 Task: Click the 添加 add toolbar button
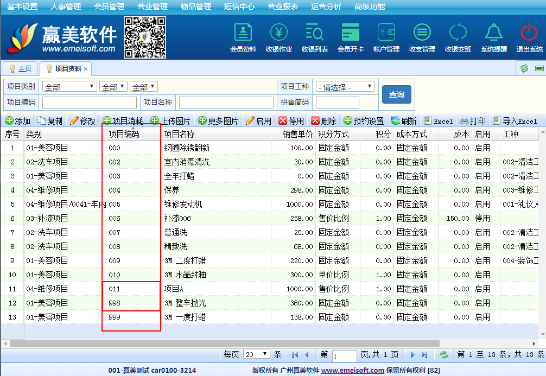click(x=18, y=121)
